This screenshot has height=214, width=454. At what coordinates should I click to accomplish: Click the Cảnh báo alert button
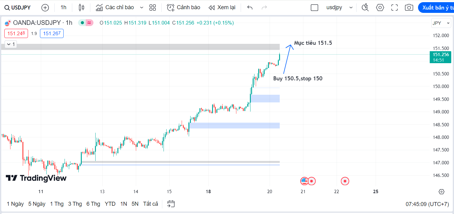pos(184,8)
